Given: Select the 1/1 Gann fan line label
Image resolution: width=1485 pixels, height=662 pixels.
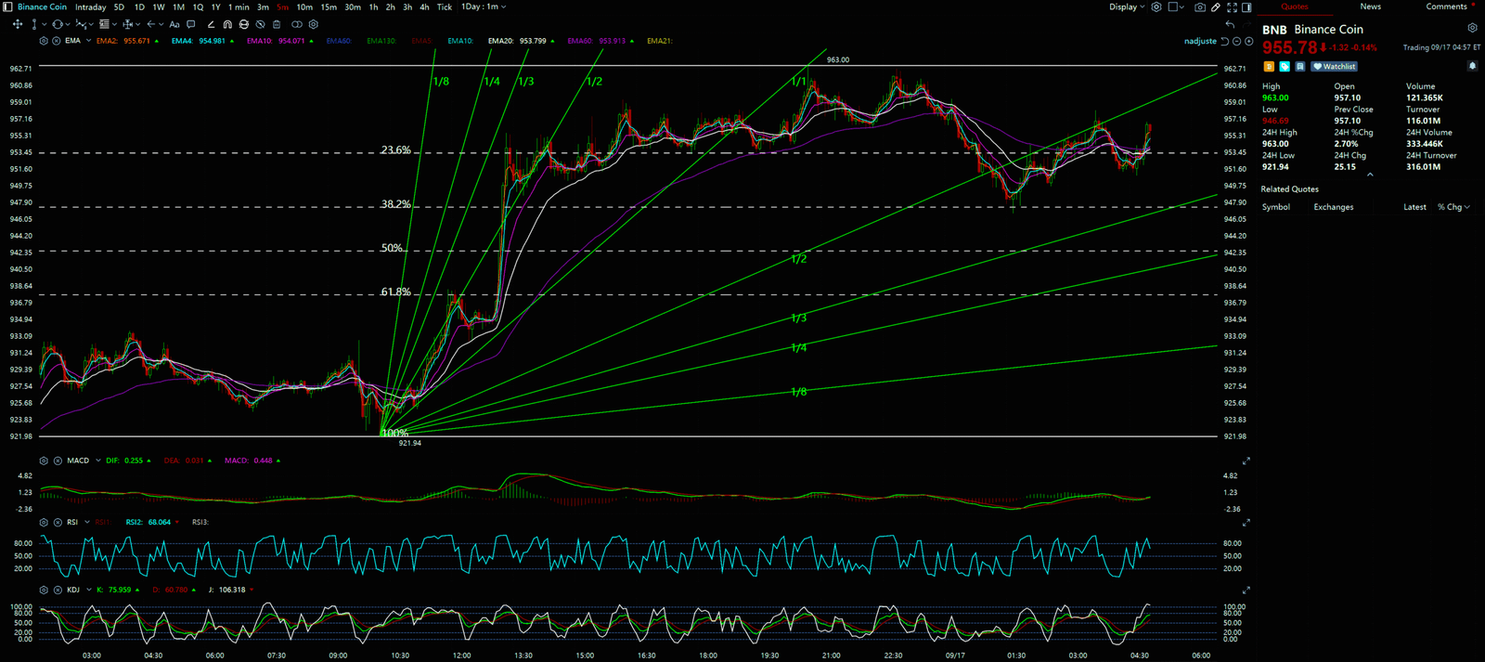Looking at the screenshot, I should pos(798,82).
